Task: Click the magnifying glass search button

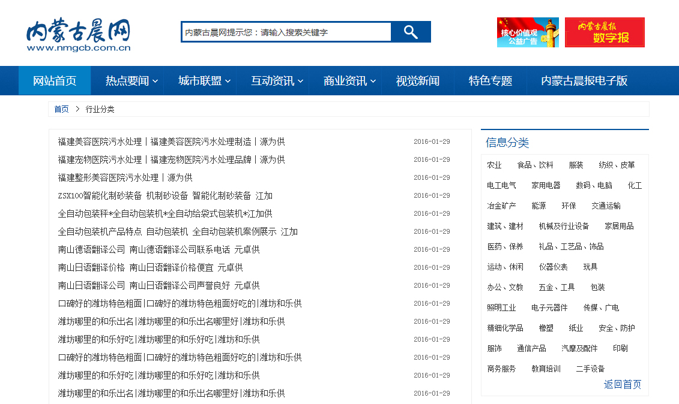Action: tap(411, 32)
